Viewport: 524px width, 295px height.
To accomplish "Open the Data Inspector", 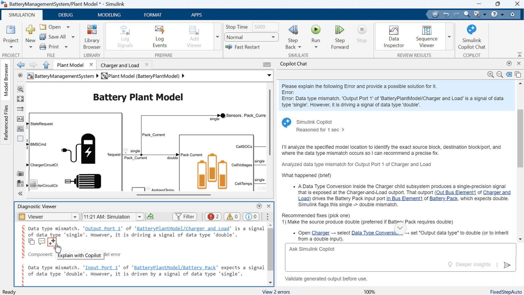I will pyautogui.click(x=393, y=36).
